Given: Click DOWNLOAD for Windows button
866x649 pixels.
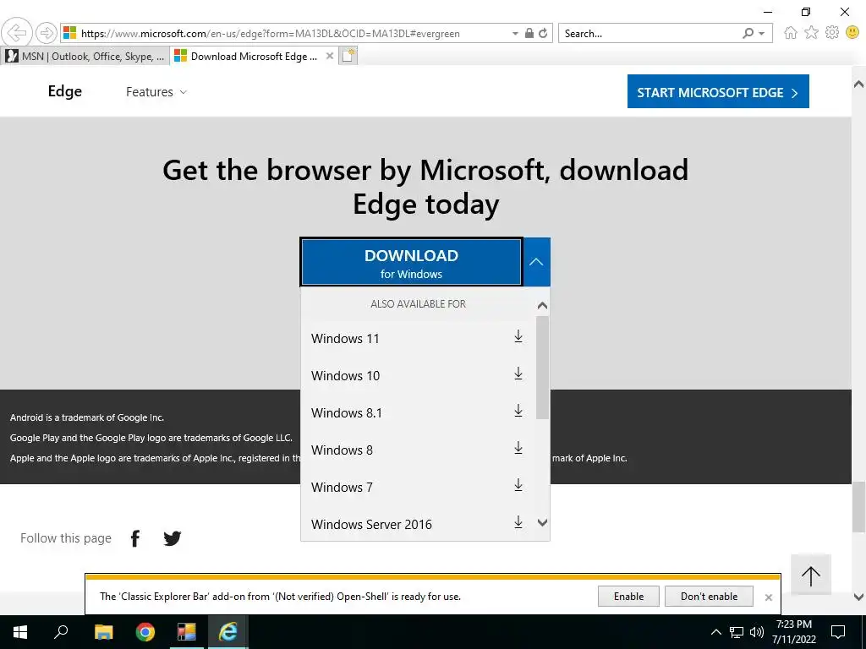Looking at the screenshot, I should (x=412, y=262).
